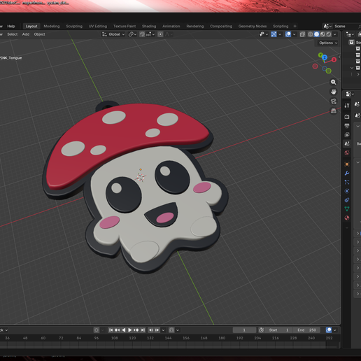Open the viewport Options dropdown
The image size is (361, 361).
pos(328,43)
